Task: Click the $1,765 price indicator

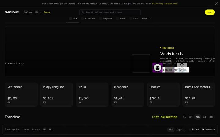Action: (x=194, y=130)
